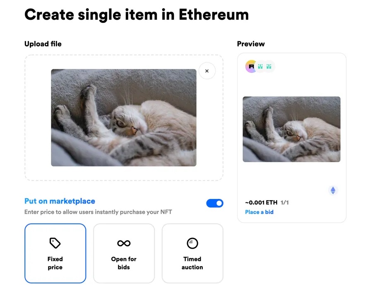Image resolution: width=377 pixels, height=290 pixels.
Task: Turn off the Put on marketplace switch
Action: [215, 203]
